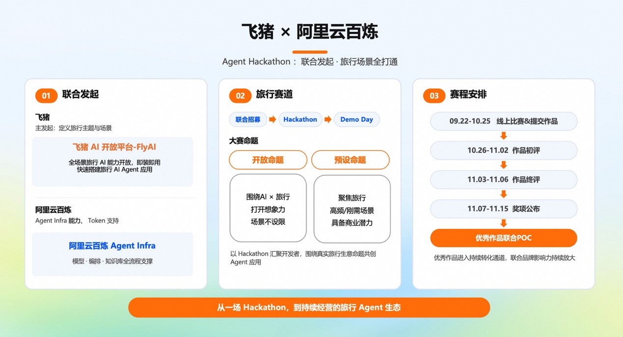
Task: Click the down arrow above 优秀作品联合POC
Action: pos(503,224)
